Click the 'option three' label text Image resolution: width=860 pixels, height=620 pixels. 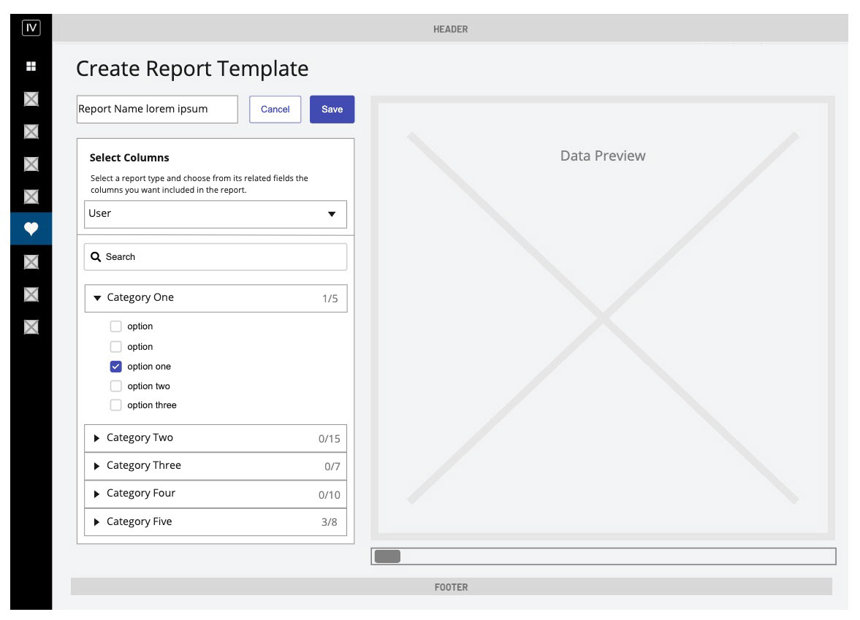coord(152,405)
